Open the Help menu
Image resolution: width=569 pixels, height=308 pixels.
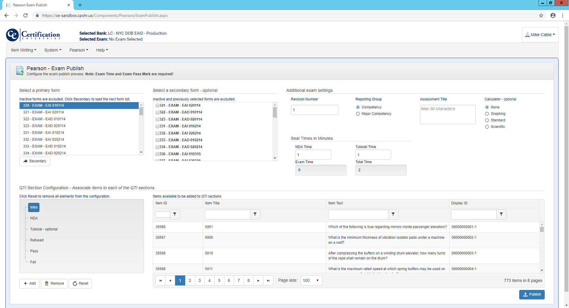pyautogui.click(x=102, y=50)
